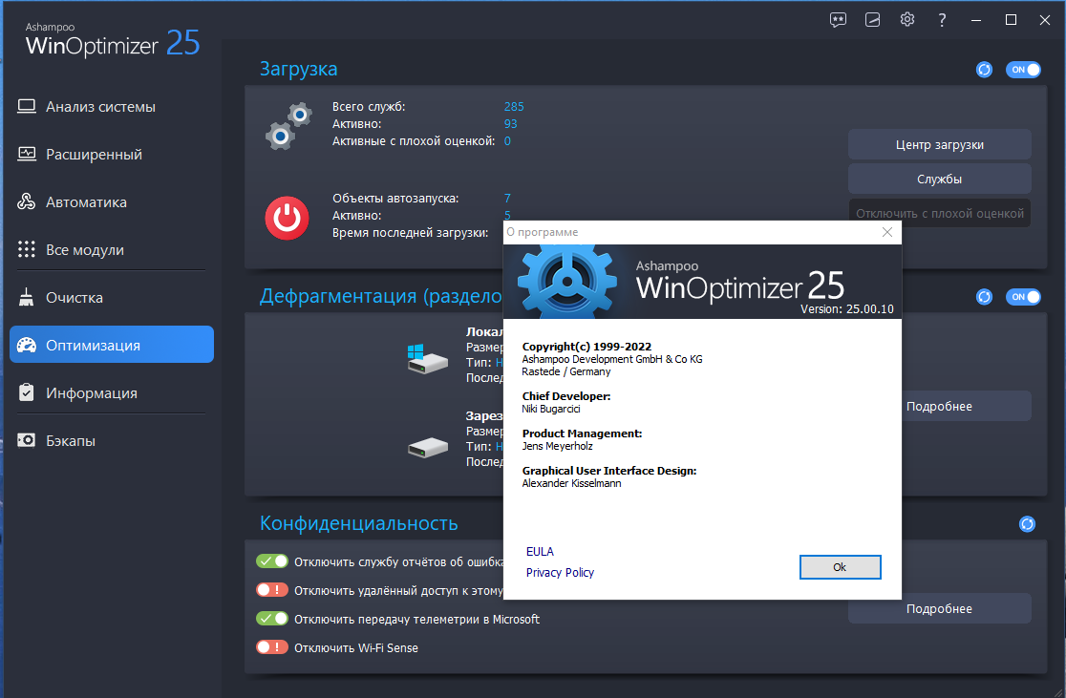This screenshot has width=1066, height=698.
Task: Click the gear logo in About dialog
Action: pyautogui.click(x=567, y=282)
